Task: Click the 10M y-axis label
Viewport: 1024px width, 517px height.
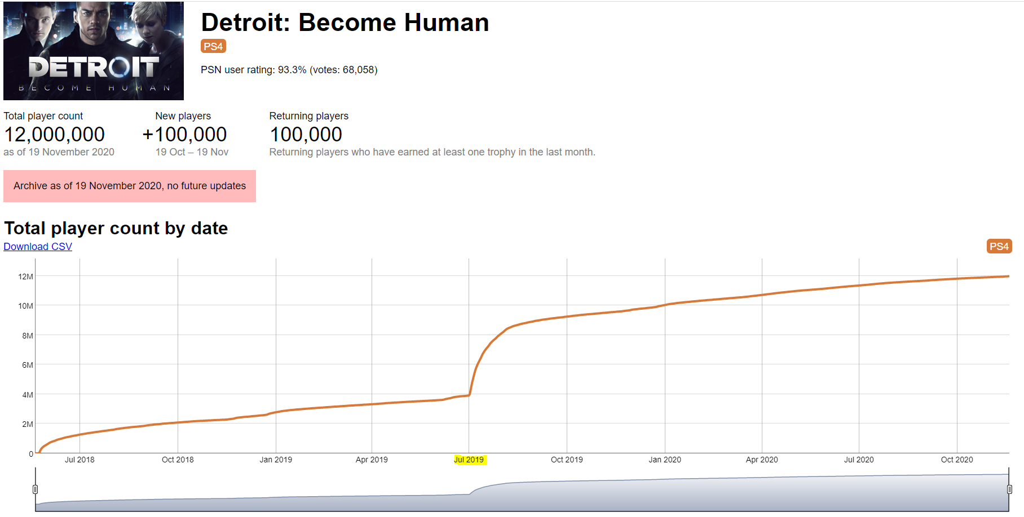Action: pos(26,306)
